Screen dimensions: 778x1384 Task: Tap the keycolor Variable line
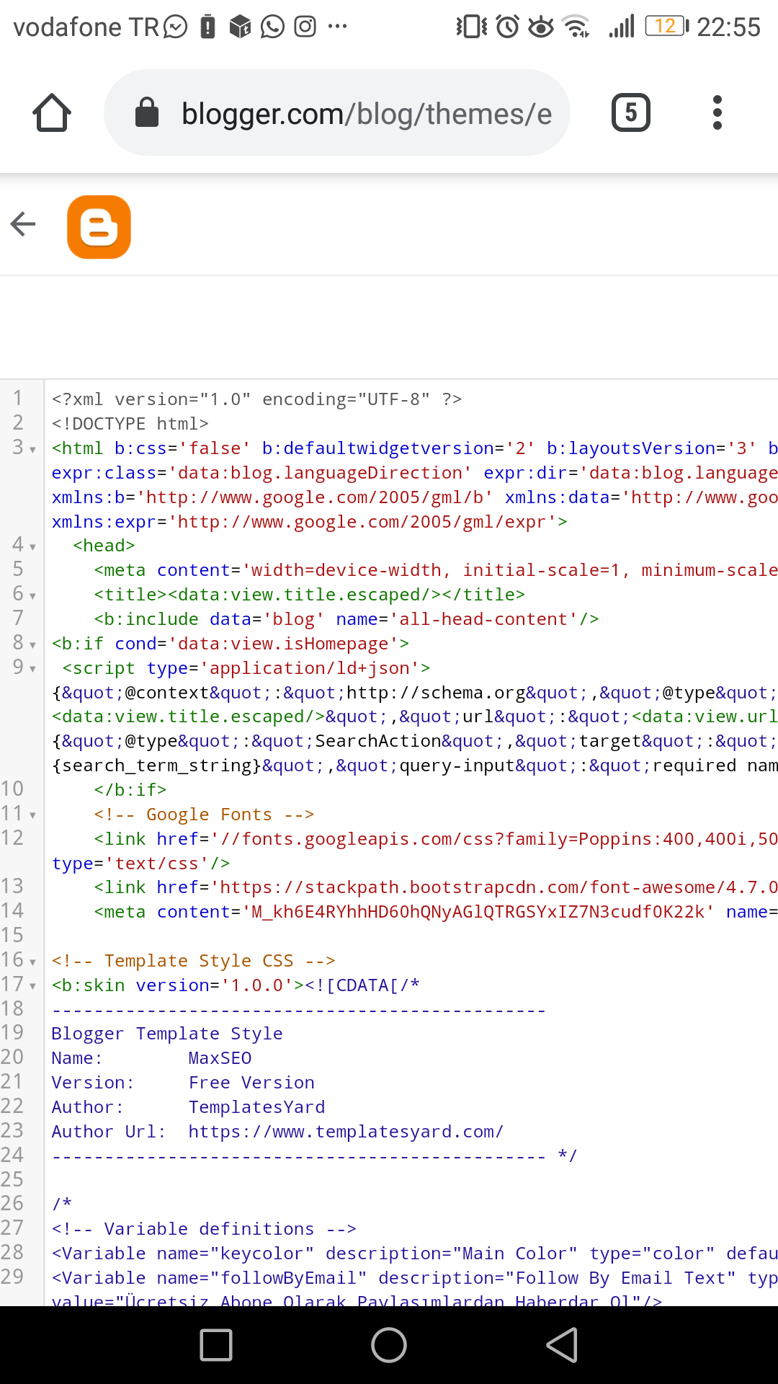click(415, 1254)
